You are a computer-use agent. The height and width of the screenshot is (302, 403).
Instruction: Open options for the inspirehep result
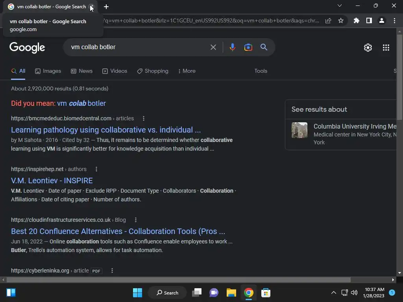[96, 169]
